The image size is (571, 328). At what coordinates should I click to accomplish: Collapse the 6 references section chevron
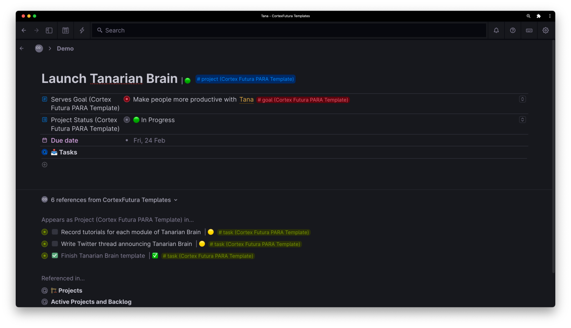click(x=176, y=200)
